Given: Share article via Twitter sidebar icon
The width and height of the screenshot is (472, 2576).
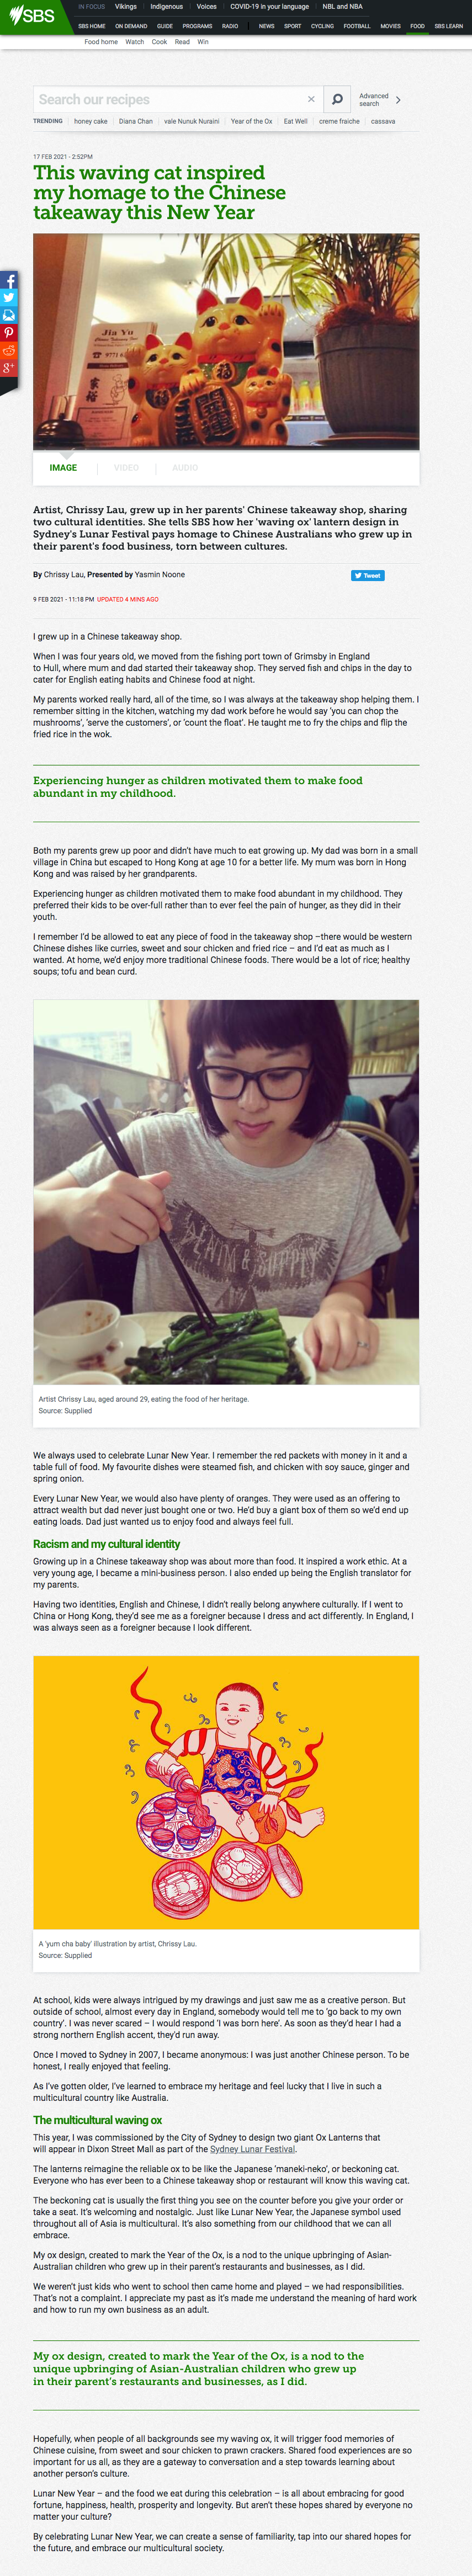Looking at the screenshot, I should point(8,298).
